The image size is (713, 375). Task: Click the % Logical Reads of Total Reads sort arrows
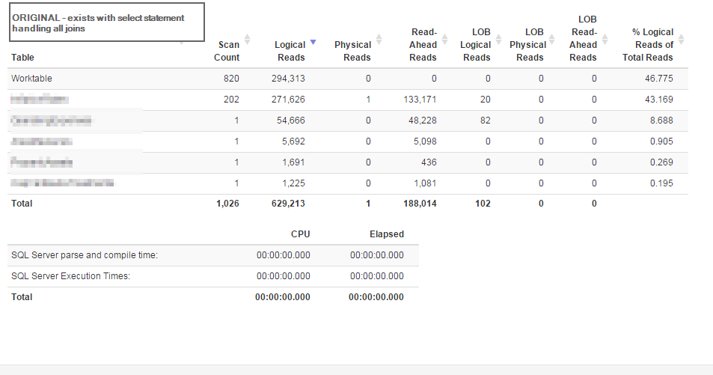(681, 39)
